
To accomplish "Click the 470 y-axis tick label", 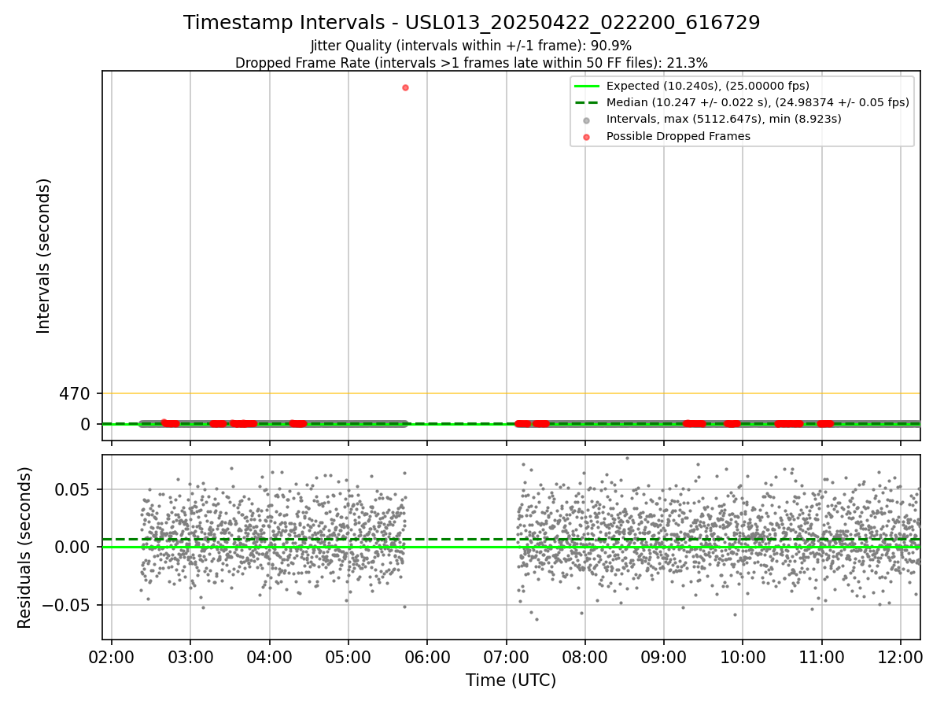I will point(75,393).
